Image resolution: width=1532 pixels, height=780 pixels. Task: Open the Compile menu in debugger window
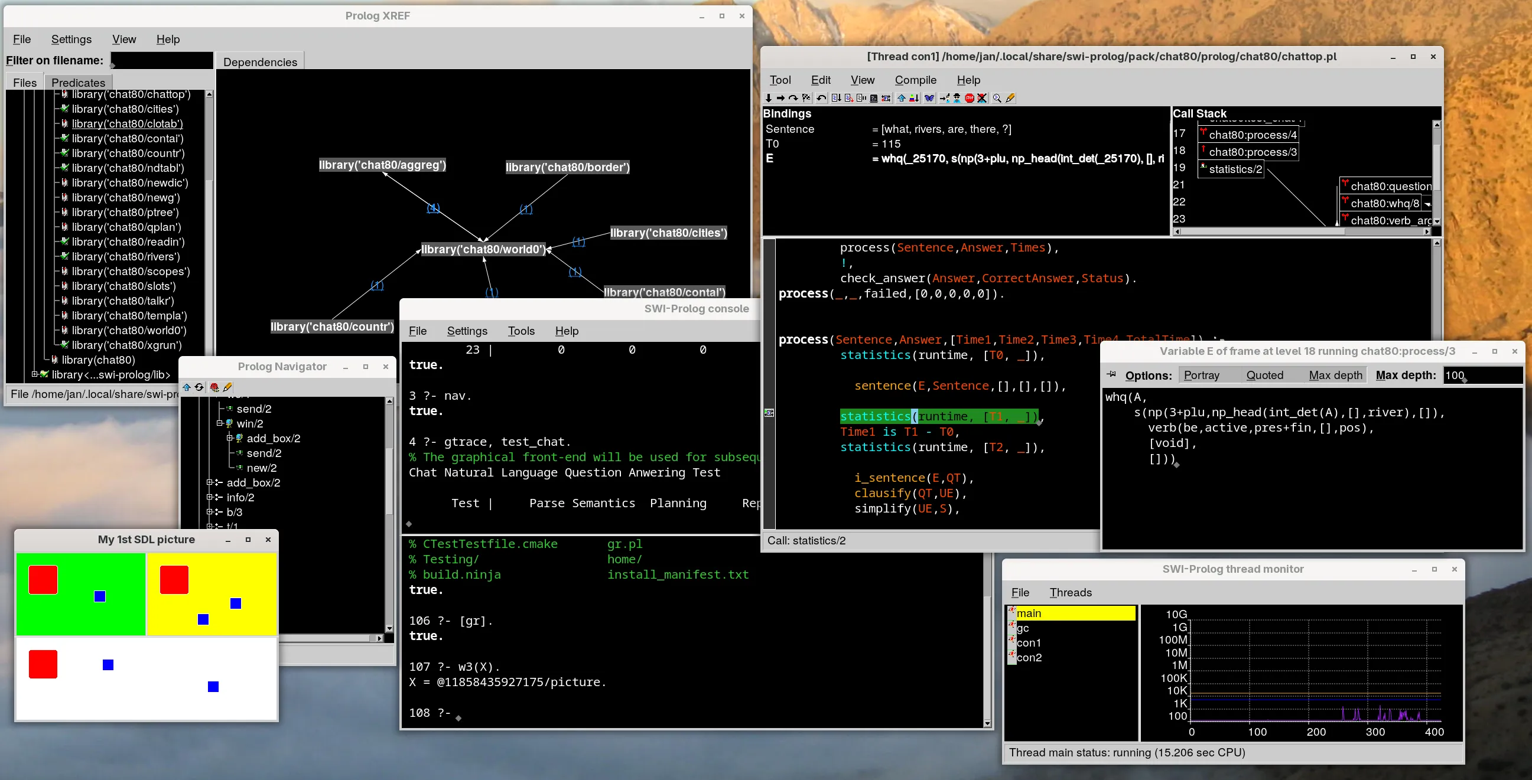(x=915, y=80)
